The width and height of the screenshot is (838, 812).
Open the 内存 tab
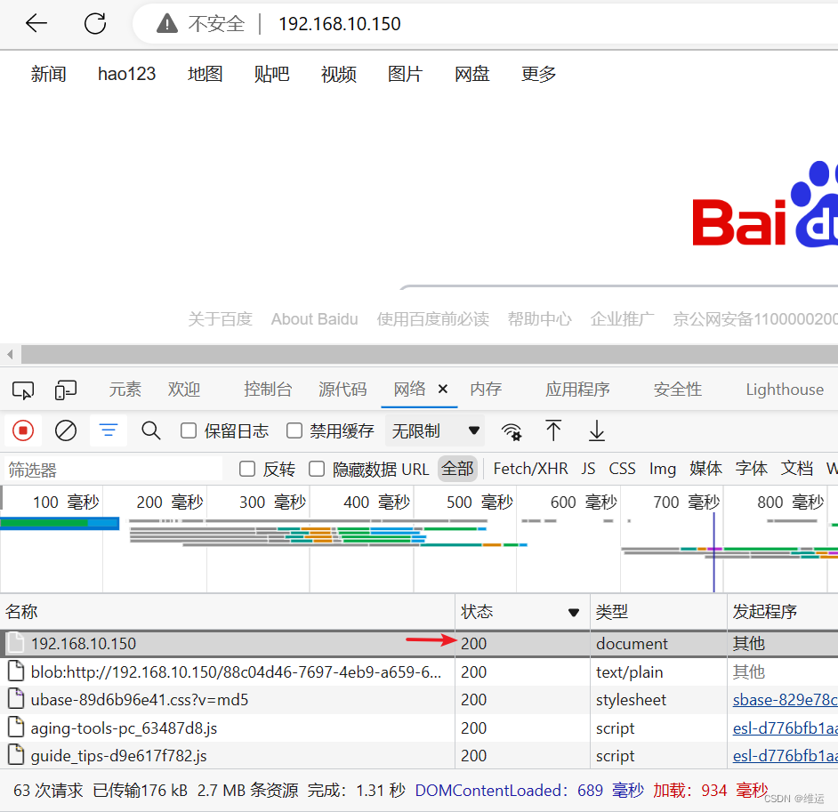[486, 390]
